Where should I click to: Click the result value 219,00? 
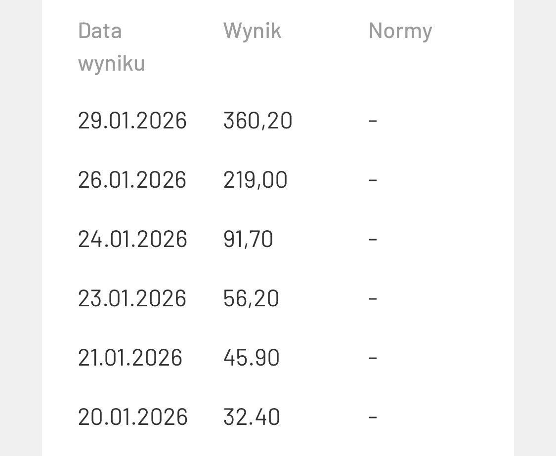click(x=255, y=180)
